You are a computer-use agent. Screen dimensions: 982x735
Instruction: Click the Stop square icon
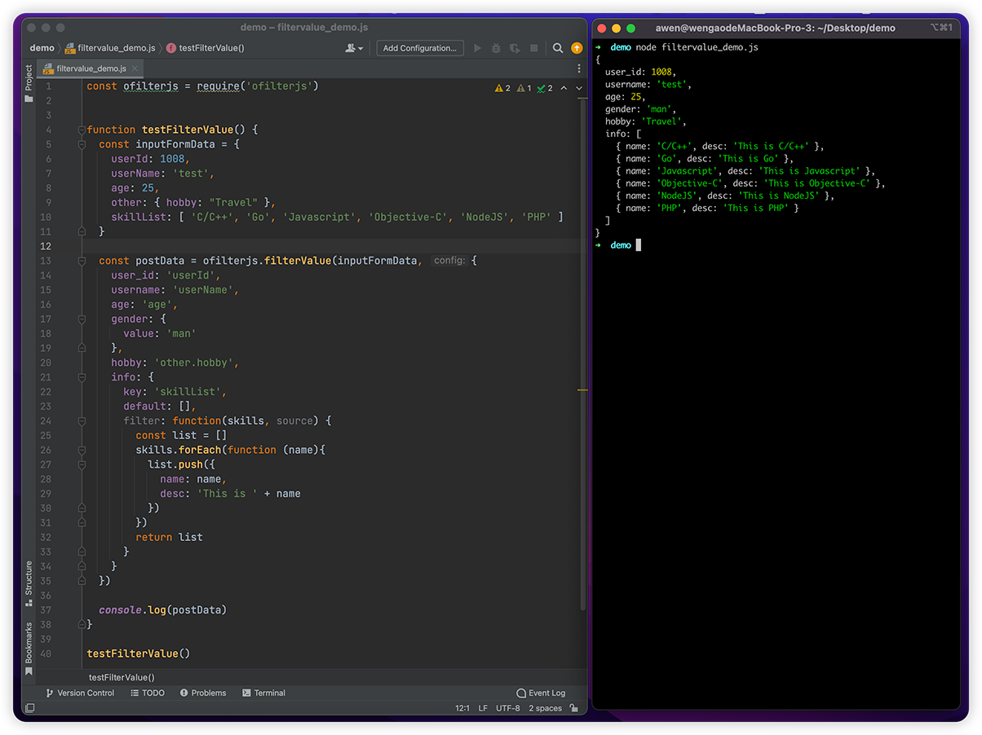click(x=533, y=48)
